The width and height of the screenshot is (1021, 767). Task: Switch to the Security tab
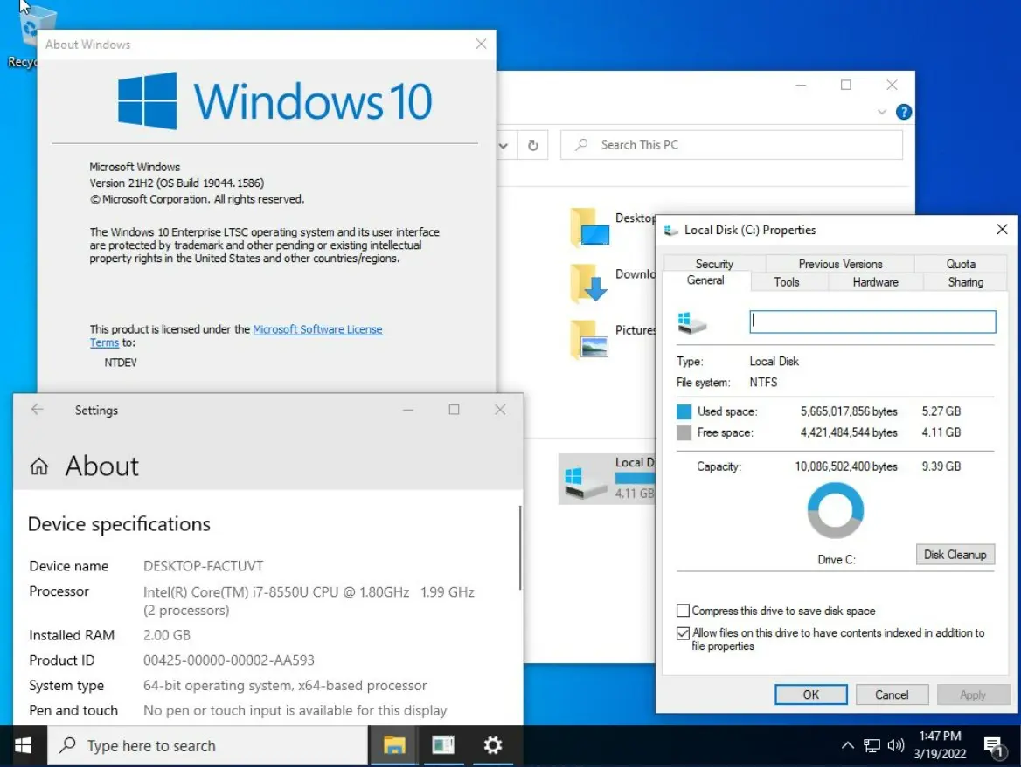coord(714,264)
